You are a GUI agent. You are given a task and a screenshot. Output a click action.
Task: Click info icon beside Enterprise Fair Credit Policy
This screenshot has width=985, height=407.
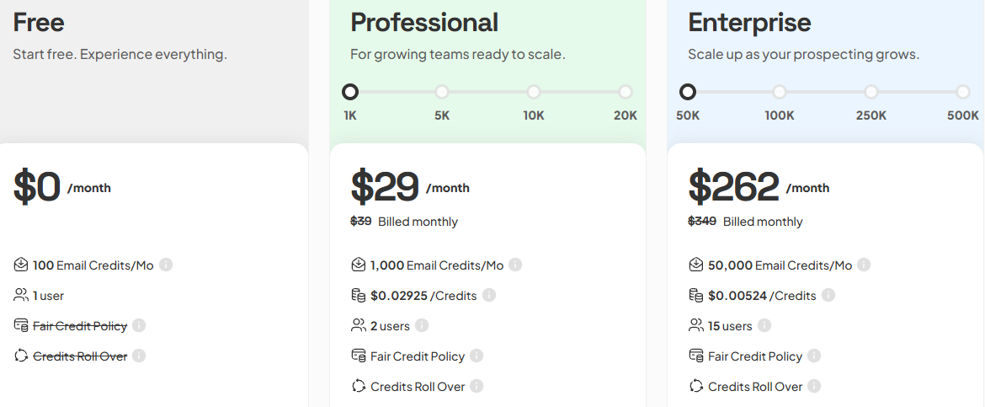coord(814,356)
